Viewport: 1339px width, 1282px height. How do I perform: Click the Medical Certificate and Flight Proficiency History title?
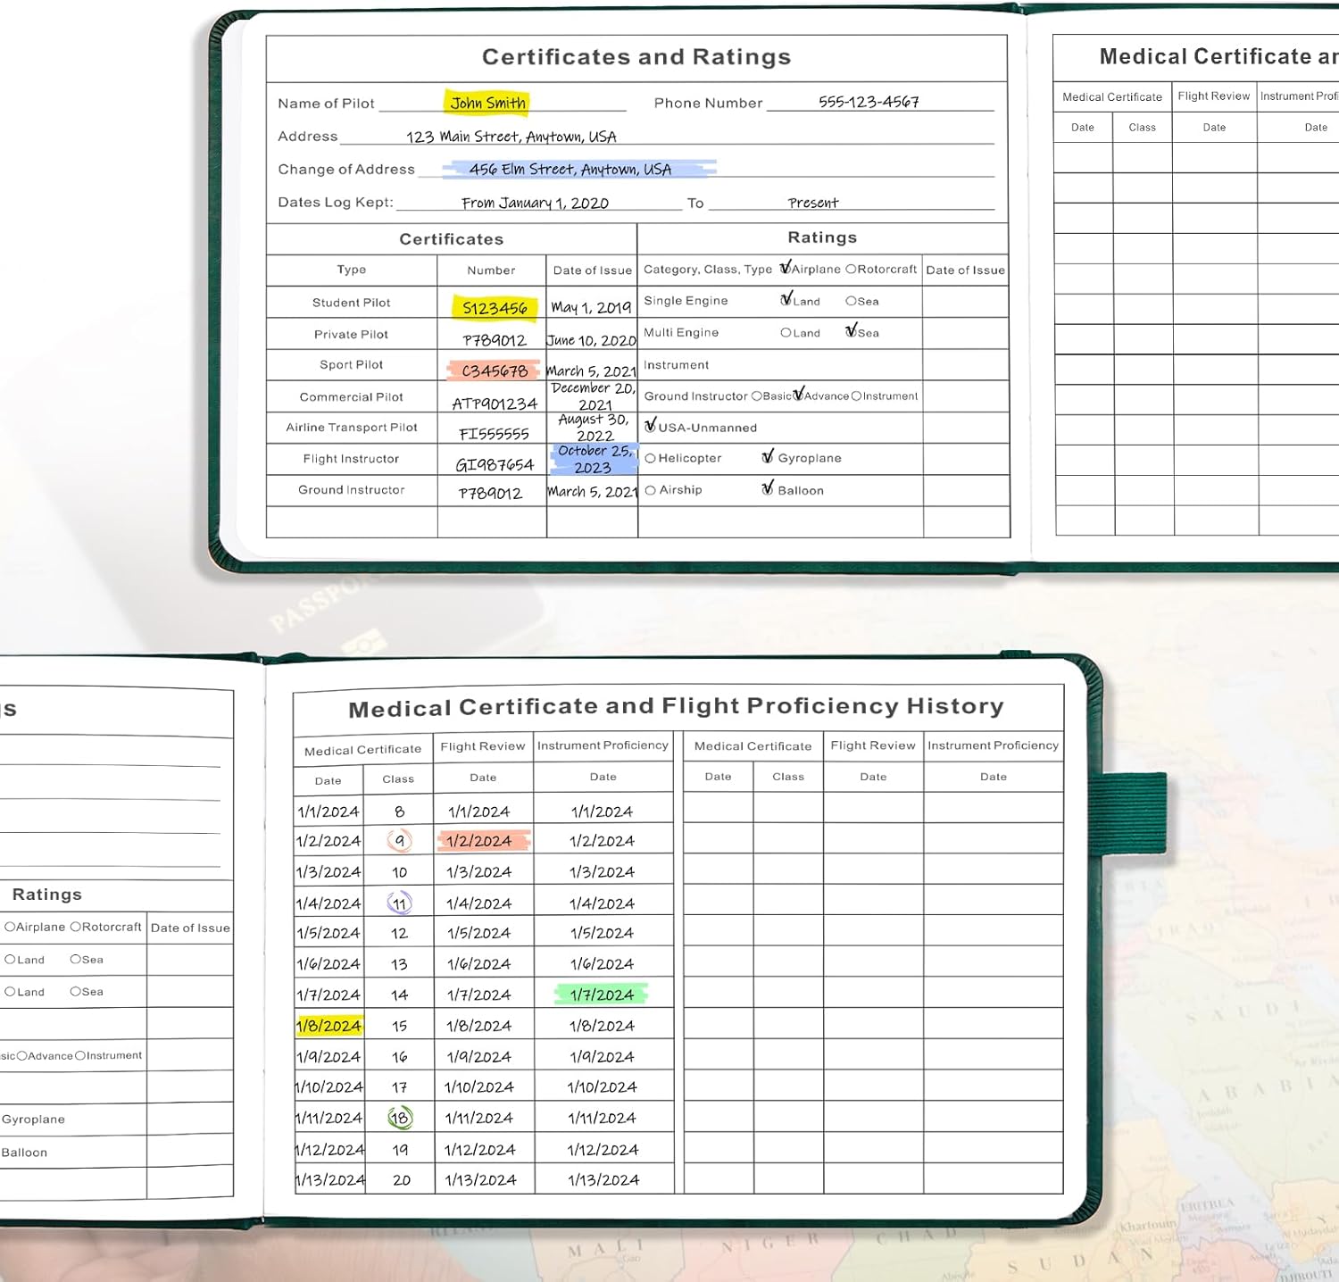pyautogui.click(x=676, y=707)
